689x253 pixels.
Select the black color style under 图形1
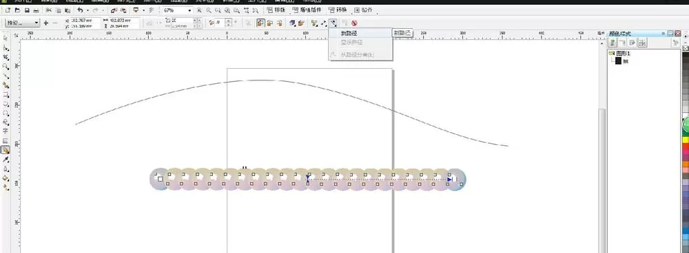coord(618,61)
